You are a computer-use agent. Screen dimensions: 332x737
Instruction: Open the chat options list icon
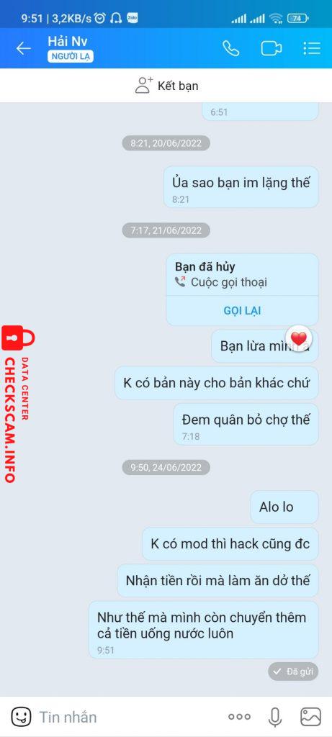point(312,48)
